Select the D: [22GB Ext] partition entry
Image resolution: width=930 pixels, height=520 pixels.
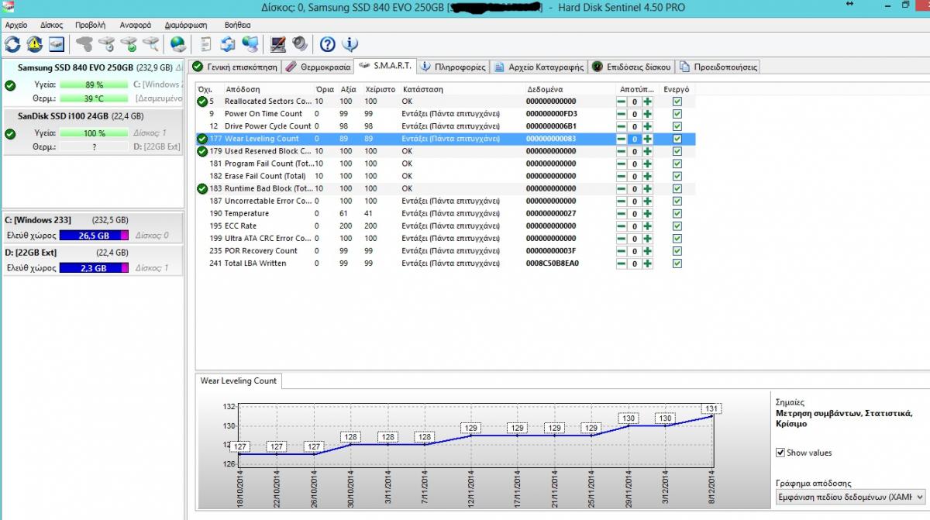point(93,260)
